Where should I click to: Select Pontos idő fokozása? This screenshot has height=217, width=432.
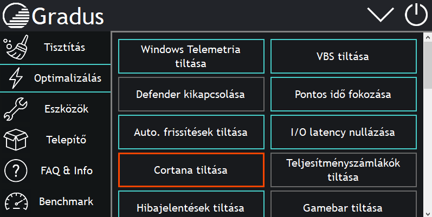343,94
